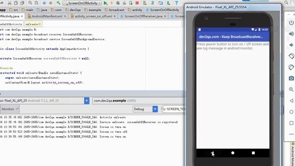Open the AVD Manager icon
The height and width of the screenshot is (166, 295).
pyautogui.click(x=145, y=3)
